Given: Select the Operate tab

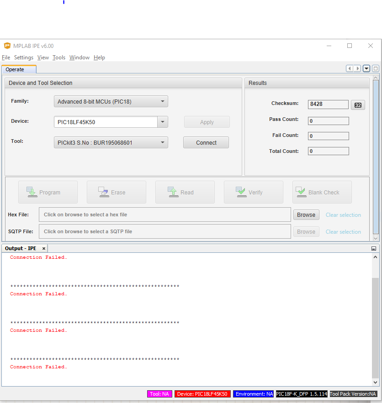Looking at the screenshot, I should [19, 69].
